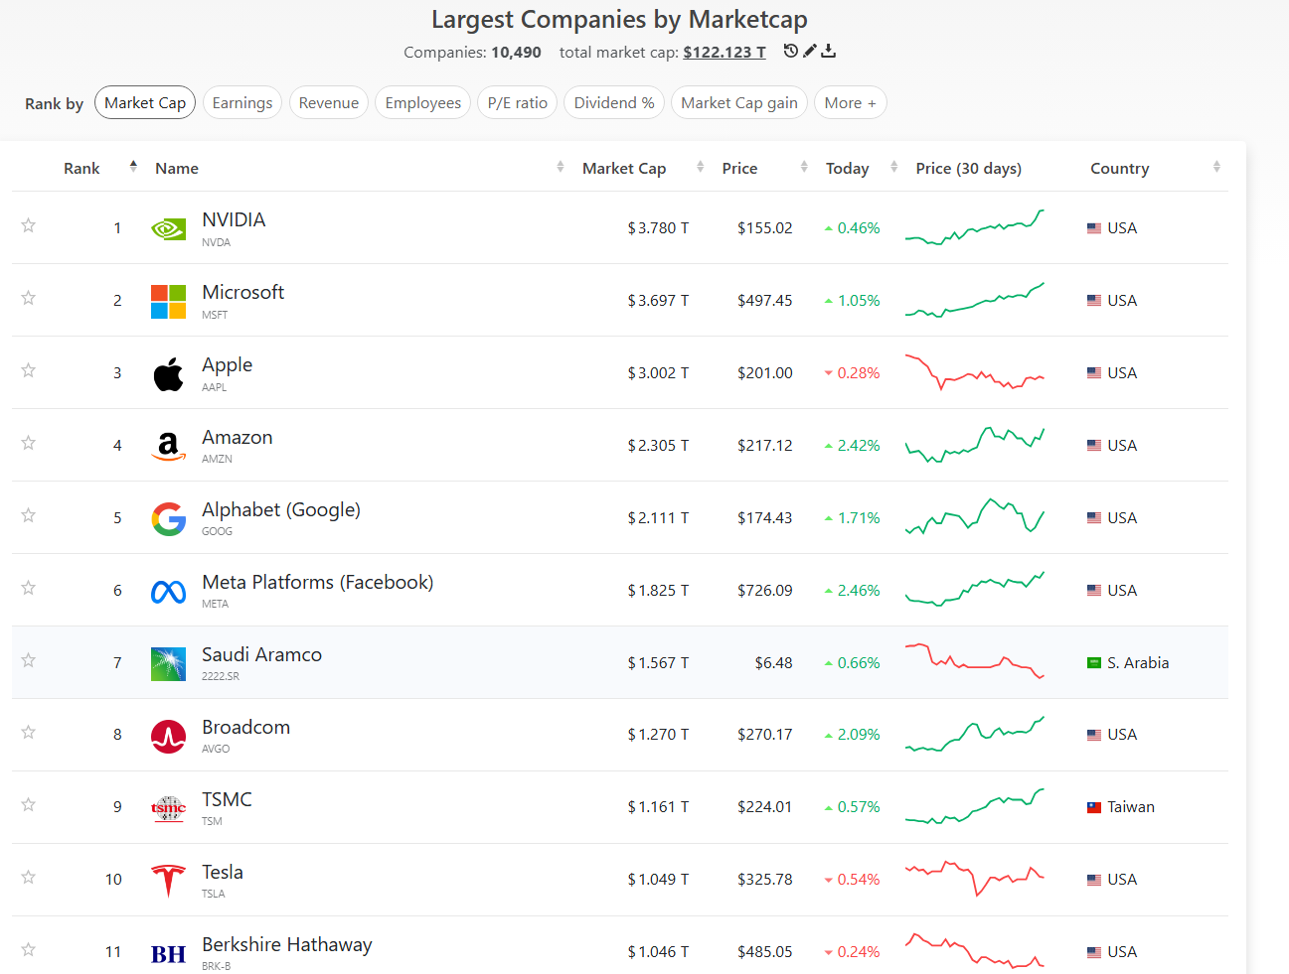Click the Saudi Arabia flag icon
This screenshot has height=974, width=1289.
coord(1094,663)
